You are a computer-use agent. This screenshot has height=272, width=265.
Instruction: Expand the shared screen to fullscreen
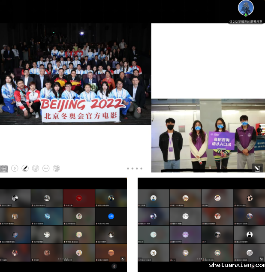[x=257, y=168]
